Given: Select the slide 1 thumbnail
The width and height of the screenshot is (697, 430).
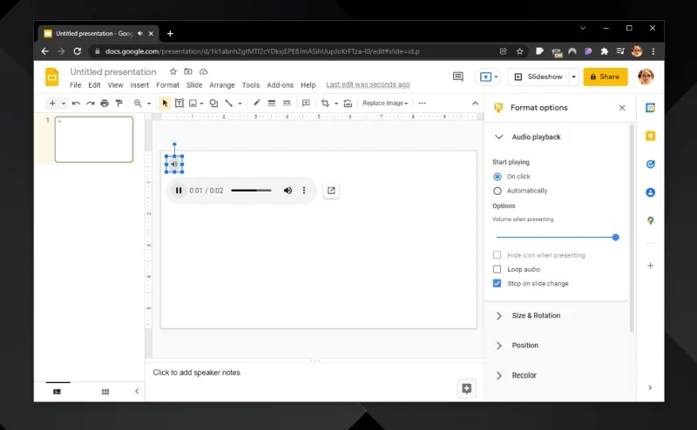Looking at the screenshot, I should [x=94, y=139].
